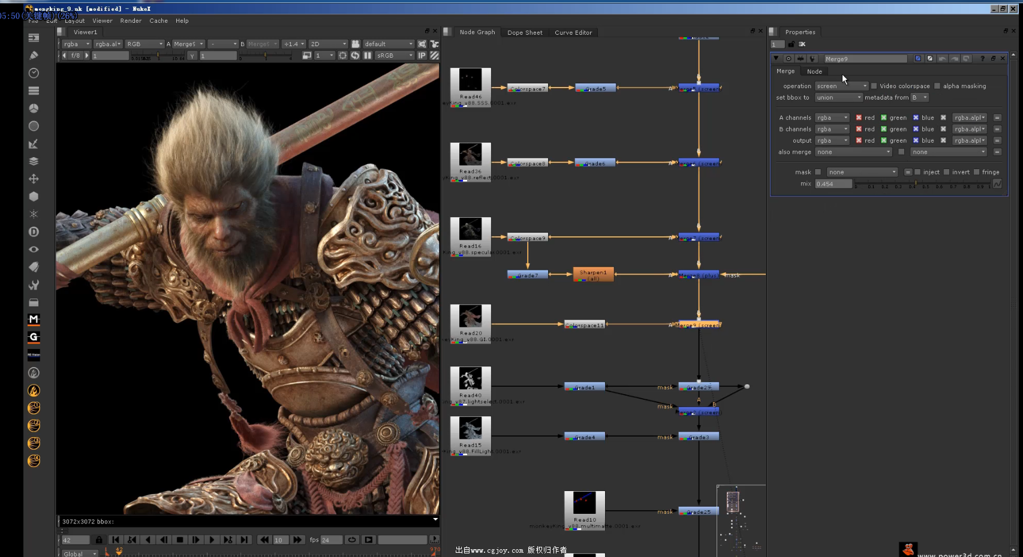Image resolution: width=1023 pixels, height=557 pixels.
Task: Play forward in viewer timeline
Action: click(212, 540)
